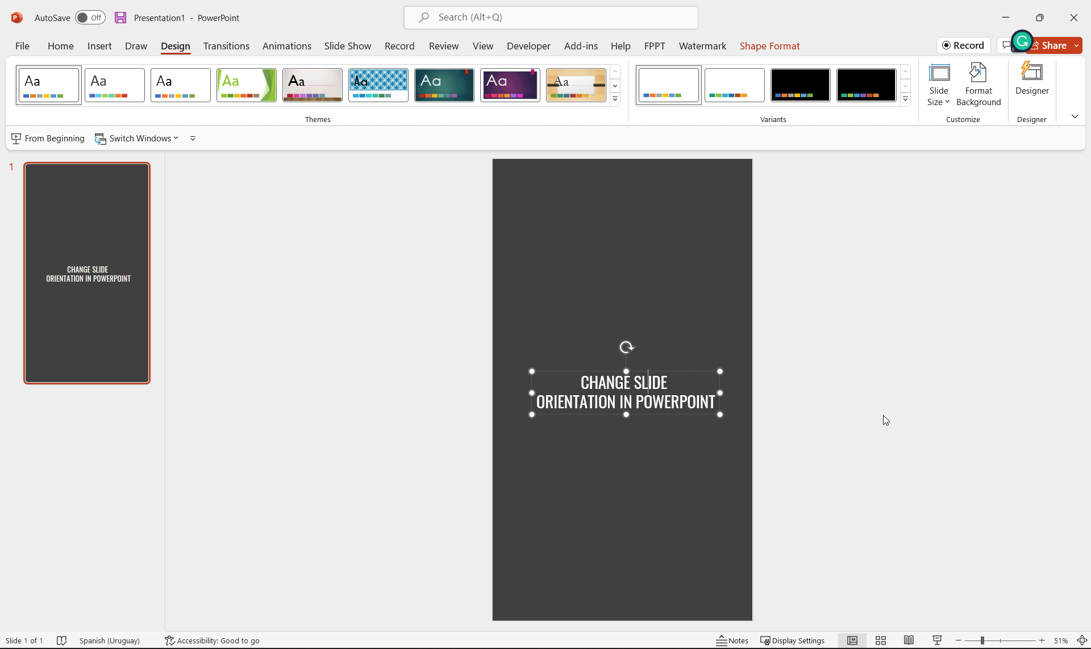Click the Watermark menu item
Screen dimensions: 1091x649
702,45
